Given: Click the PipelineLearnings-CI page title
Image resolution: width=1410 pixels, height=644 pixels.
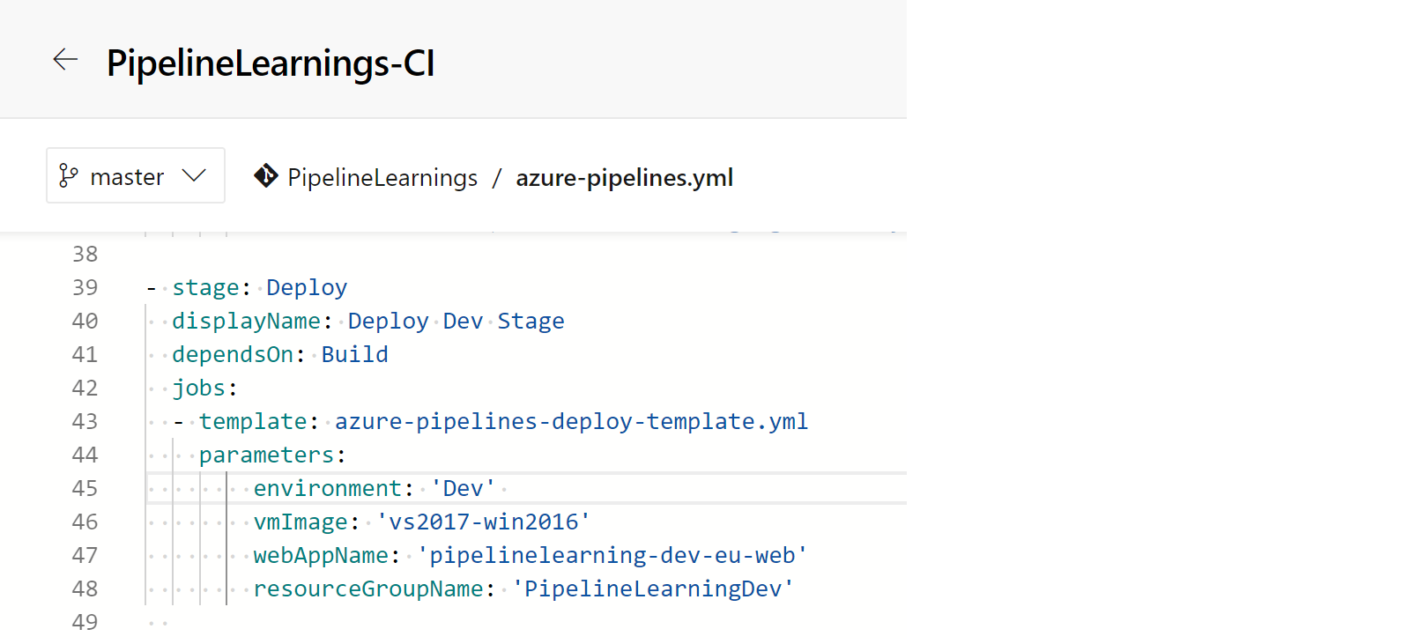Looking at the screenshot, I should click(x=271, y=63).
